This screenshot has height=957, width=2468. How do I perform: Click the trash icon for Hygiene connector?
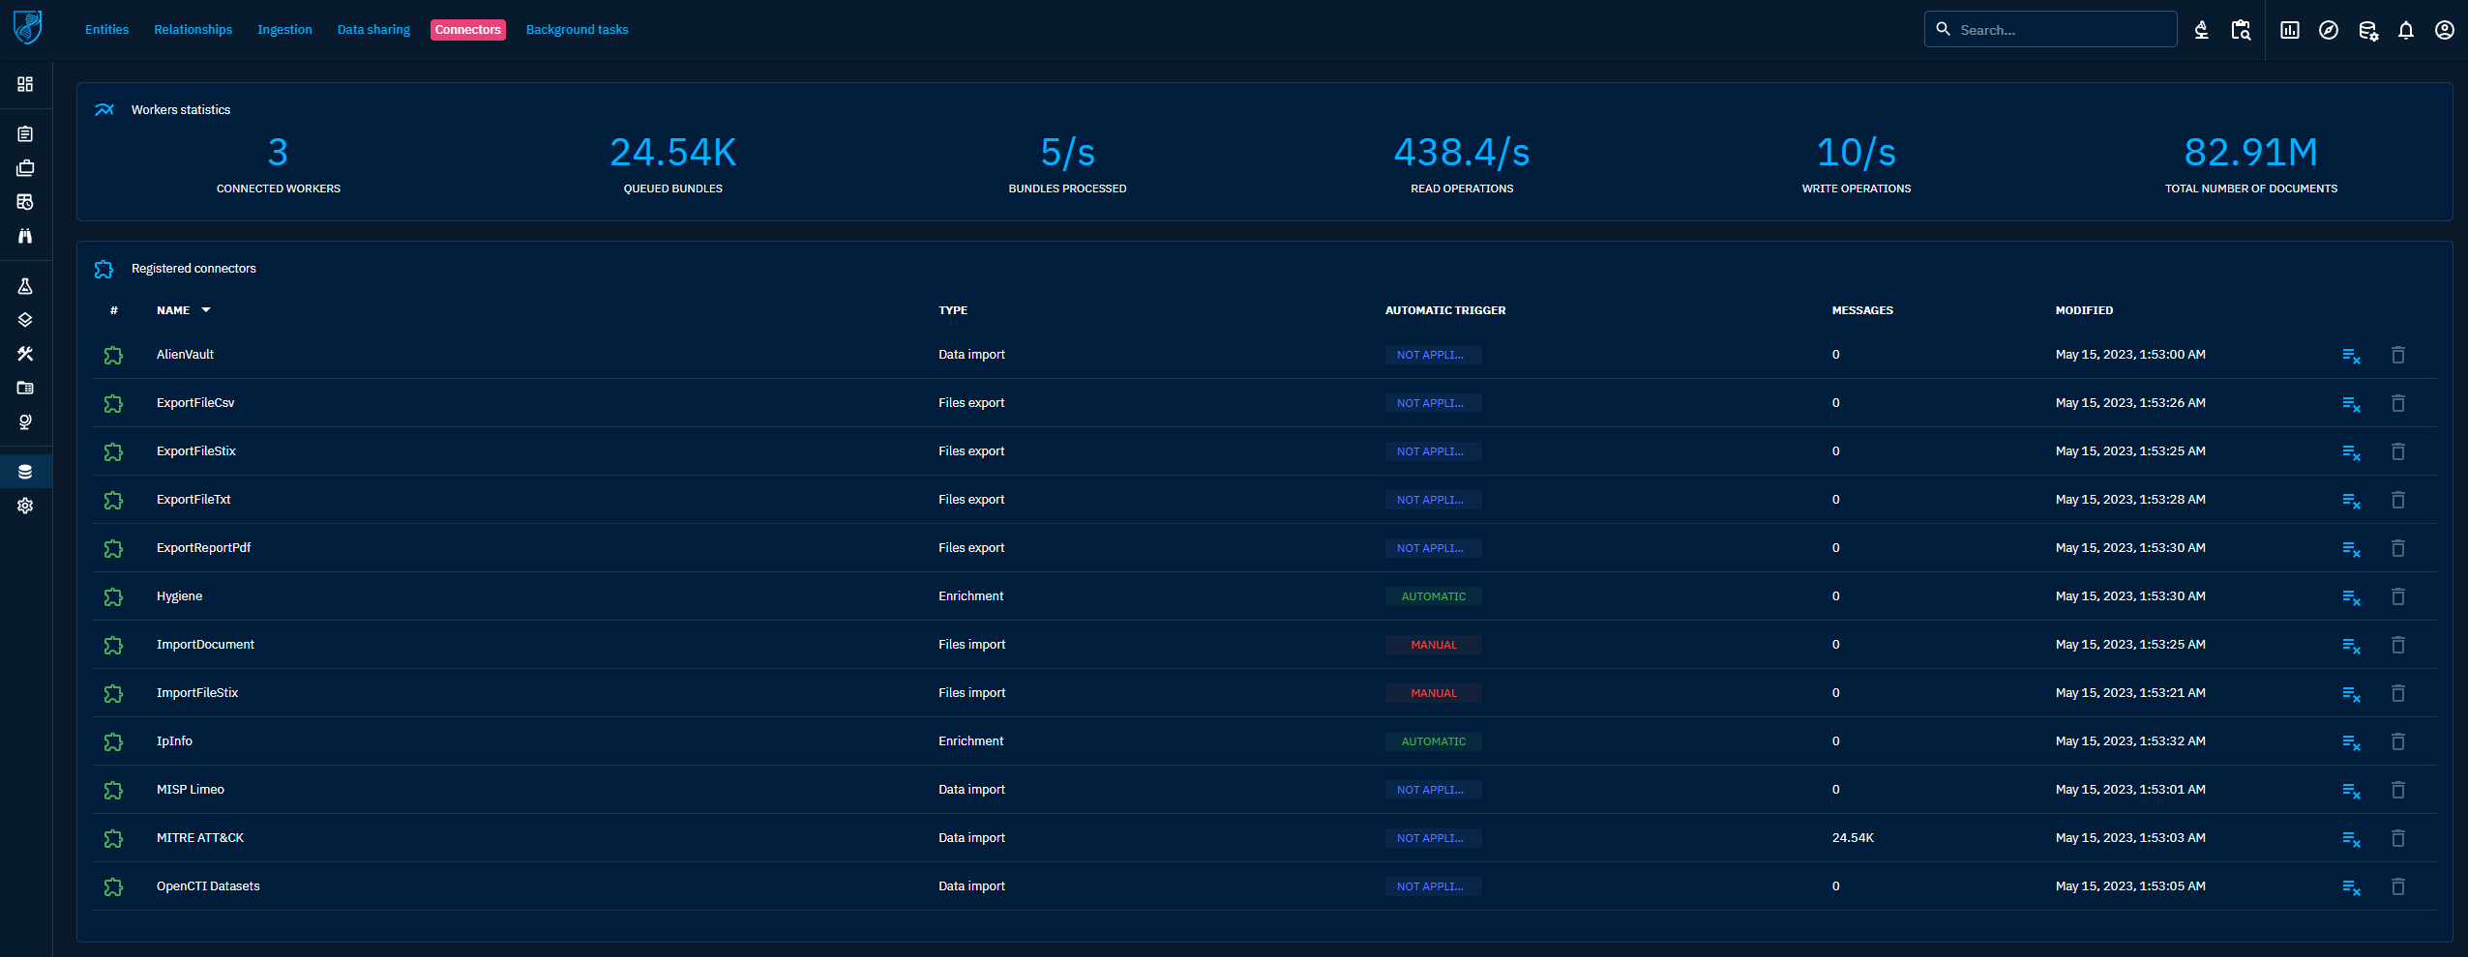[x=2397, y=596]
